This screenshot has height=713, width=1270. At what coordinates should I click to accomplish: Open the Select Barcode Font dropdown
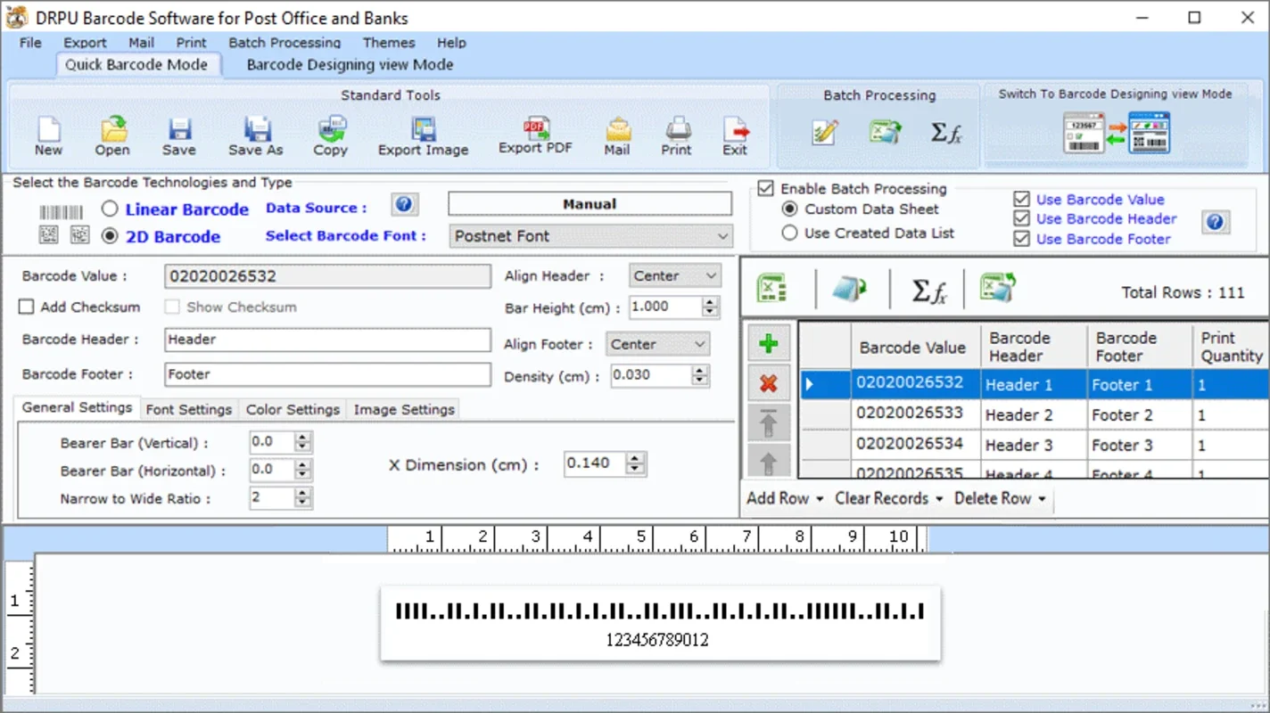click(590, 236)
